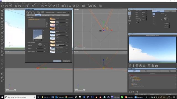Viewport: 177px width, 99px height.
Task: Click the Copy toolbar icon
Action: (x=20, y=6)
